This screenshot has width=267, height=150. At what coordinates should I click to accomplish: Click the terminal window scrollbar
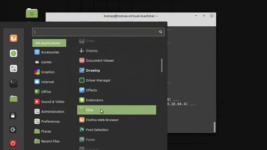(x=214, y=127)
